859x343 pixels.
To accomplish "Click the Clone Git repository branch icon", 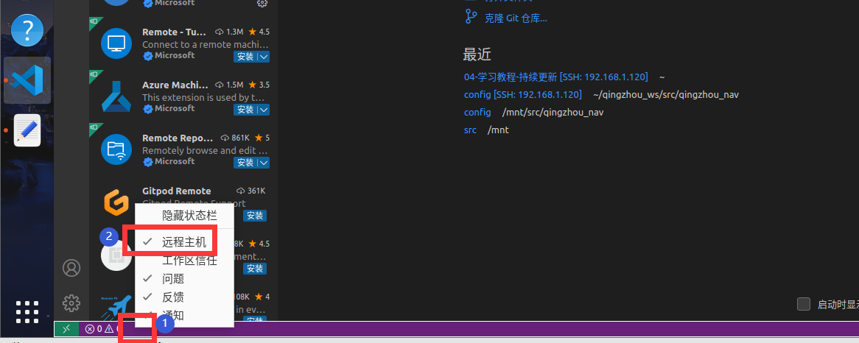I will point(471,16).
